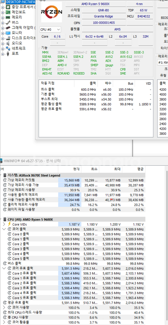The image size is (168, 325).
Task: Click the 네트워크 icon
Action: click(x=8, y=48)
